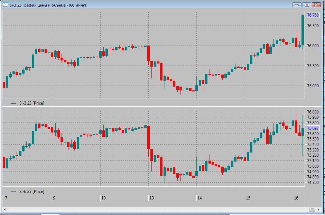Click the 75 200 lower axis label
Image resolution: width=325 pixels, height=215 pixels.
tap(313, 155)
